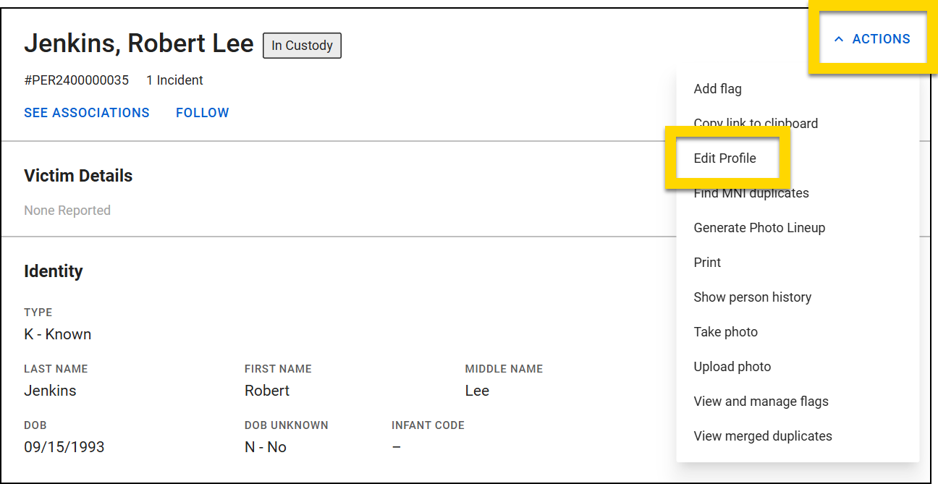The image size is (938, 484).
Task: Click the name Jenkins, Robert Lee
Action: [x=139, y=43]
